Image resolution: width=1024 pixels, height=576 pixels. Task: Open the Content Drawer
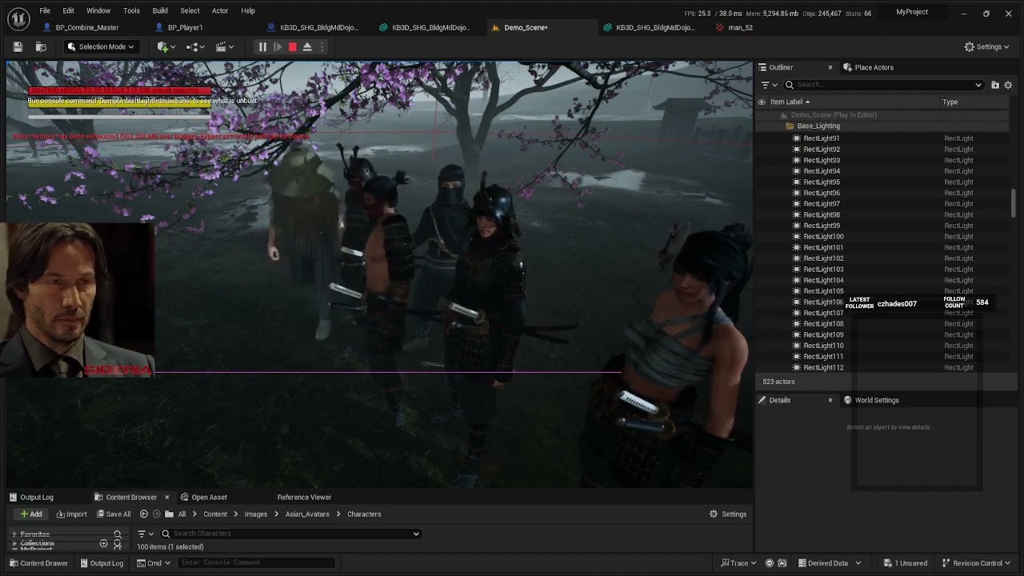(38, 563)
